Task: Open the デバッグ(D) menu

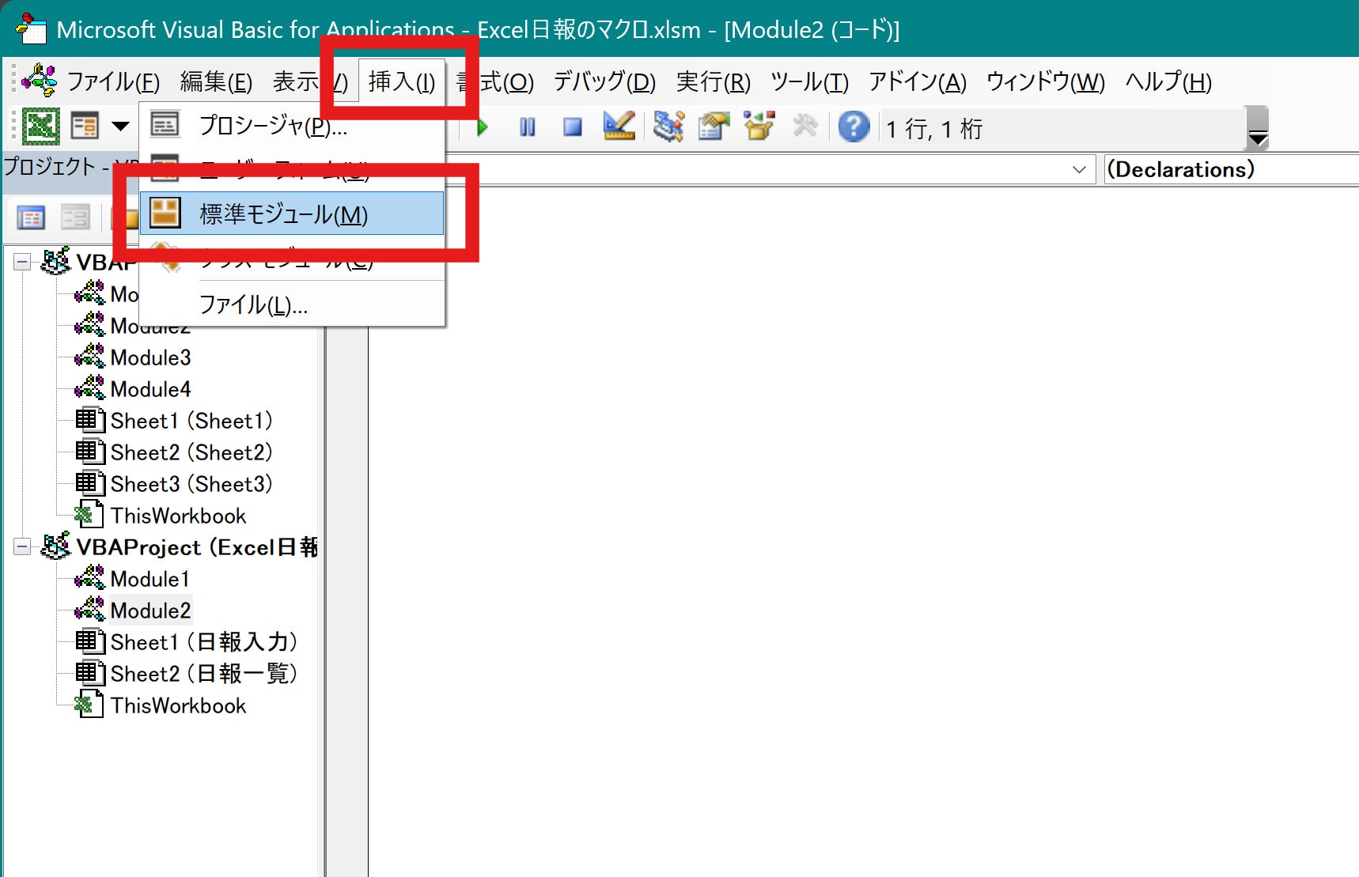Action: (604, 81)
